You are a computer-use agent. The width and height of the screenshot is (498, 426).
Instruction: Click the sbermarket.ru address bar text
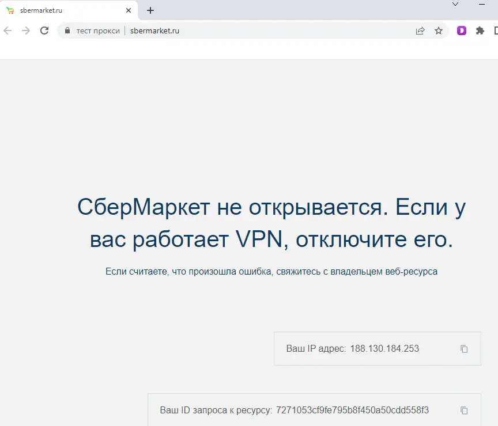(154, 31)
